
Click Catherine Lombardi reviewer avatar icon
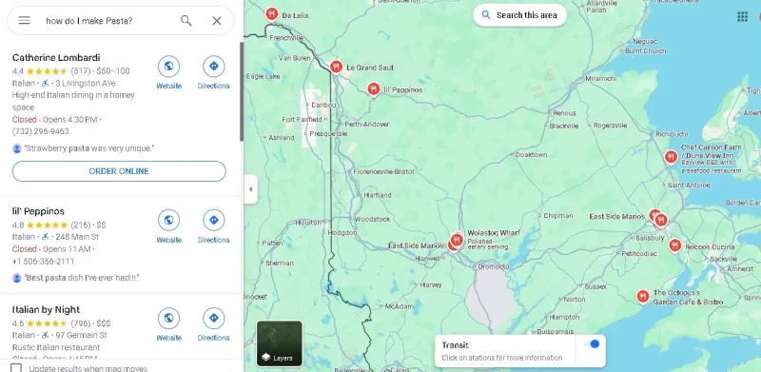[17, 148]
